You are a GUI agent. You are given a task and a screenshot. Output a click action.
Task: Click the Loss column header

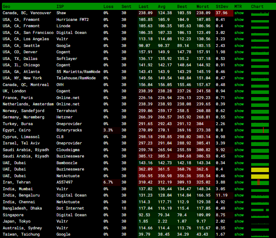[x=108, y=7]
